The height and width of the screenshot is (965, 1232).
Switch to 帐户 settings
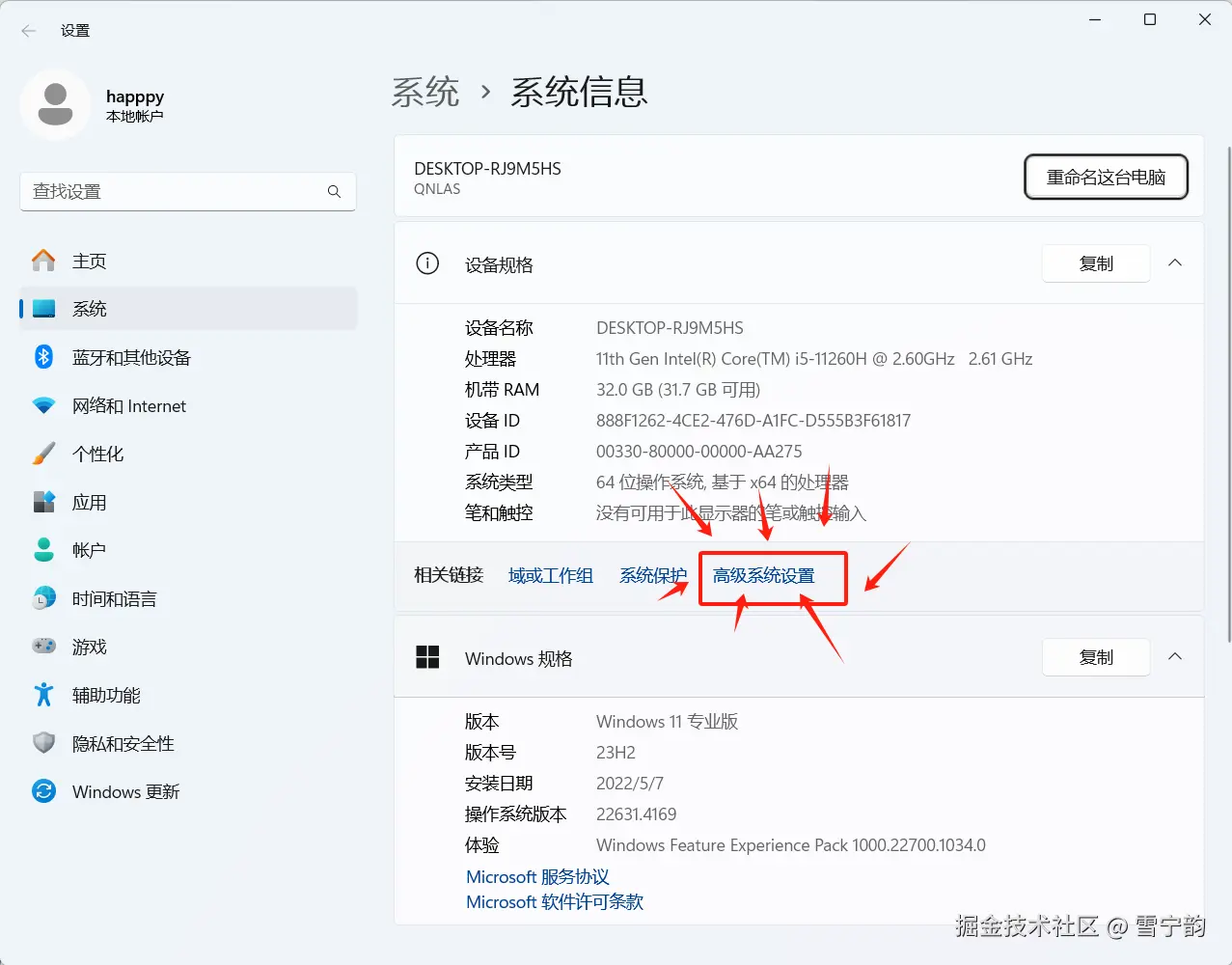[x=188, y=550]
